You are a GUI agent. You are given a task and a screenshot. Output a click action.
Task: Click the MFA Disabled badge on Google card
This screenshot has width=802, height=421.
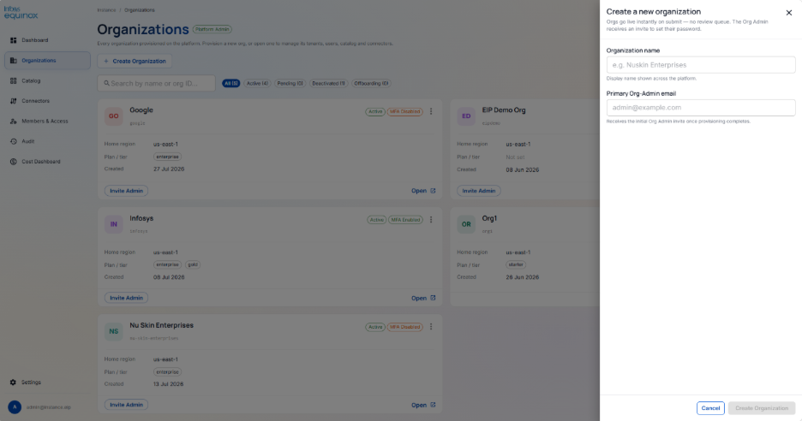404,111
